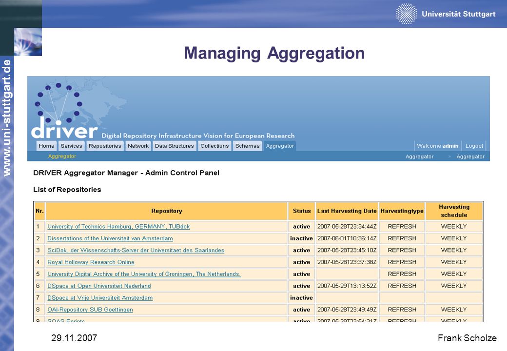Click date 2007-05-28T23:37:38Z
The width and height of the screenshot is (507, 351).
tap(347, 262)
